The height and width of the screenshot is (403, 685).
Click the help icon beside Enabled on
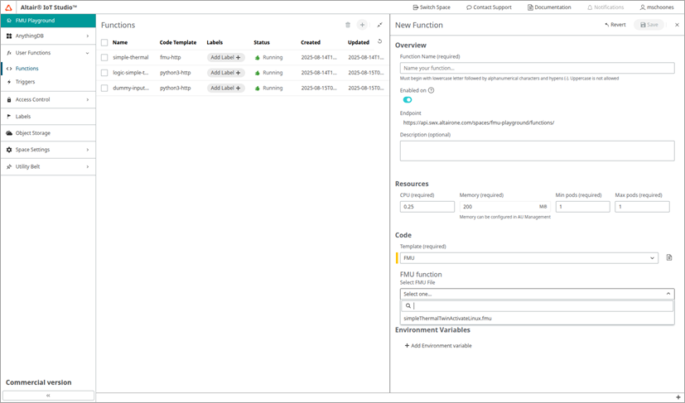(x=432, y=90)
